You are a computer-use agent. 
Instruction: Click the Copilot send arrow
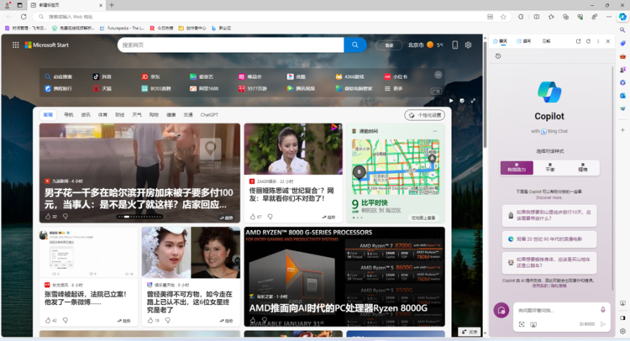603,324
